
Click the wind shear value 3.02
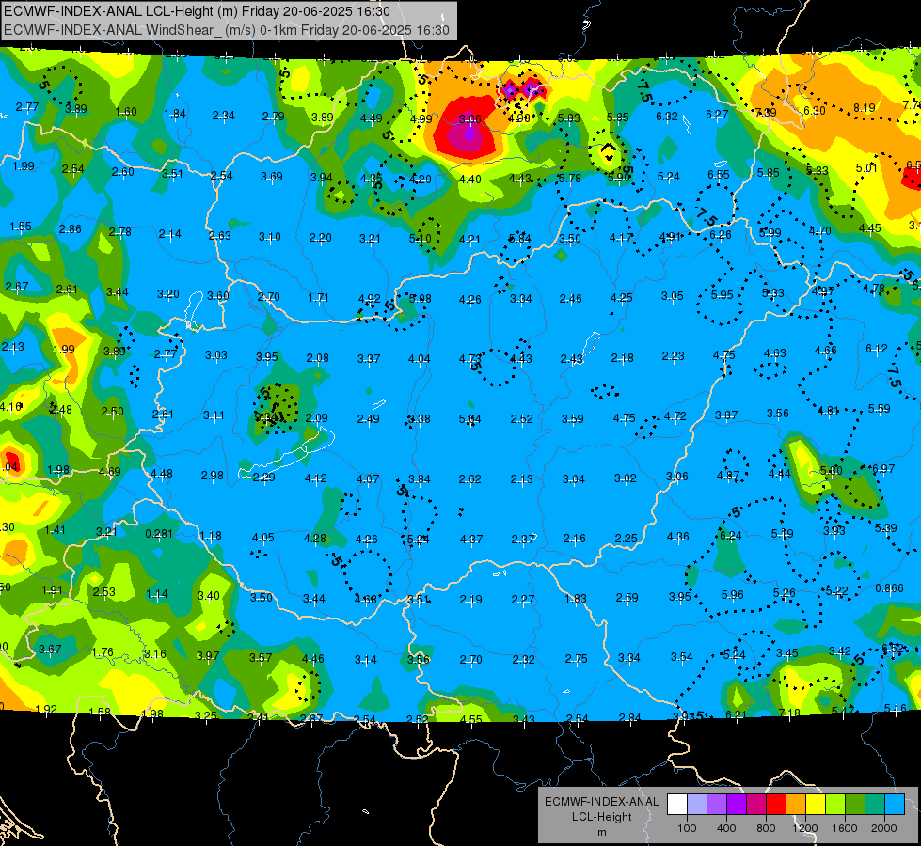pos(625,478)
